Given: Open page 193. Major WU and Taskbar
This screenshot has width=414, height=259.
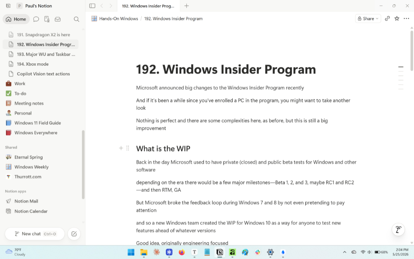Looking at the screenshot, I should click(x=41, y=54).
